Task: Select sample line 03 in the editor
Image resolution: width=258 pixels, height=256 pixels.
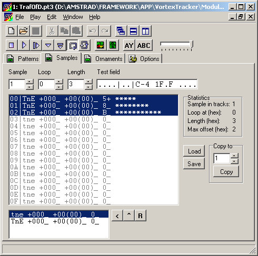Action: click(x=94, y=119)
